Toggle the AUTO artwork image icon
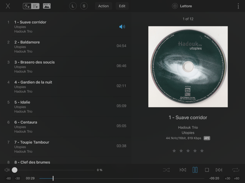The image size is (245, 183). [47, 6]
